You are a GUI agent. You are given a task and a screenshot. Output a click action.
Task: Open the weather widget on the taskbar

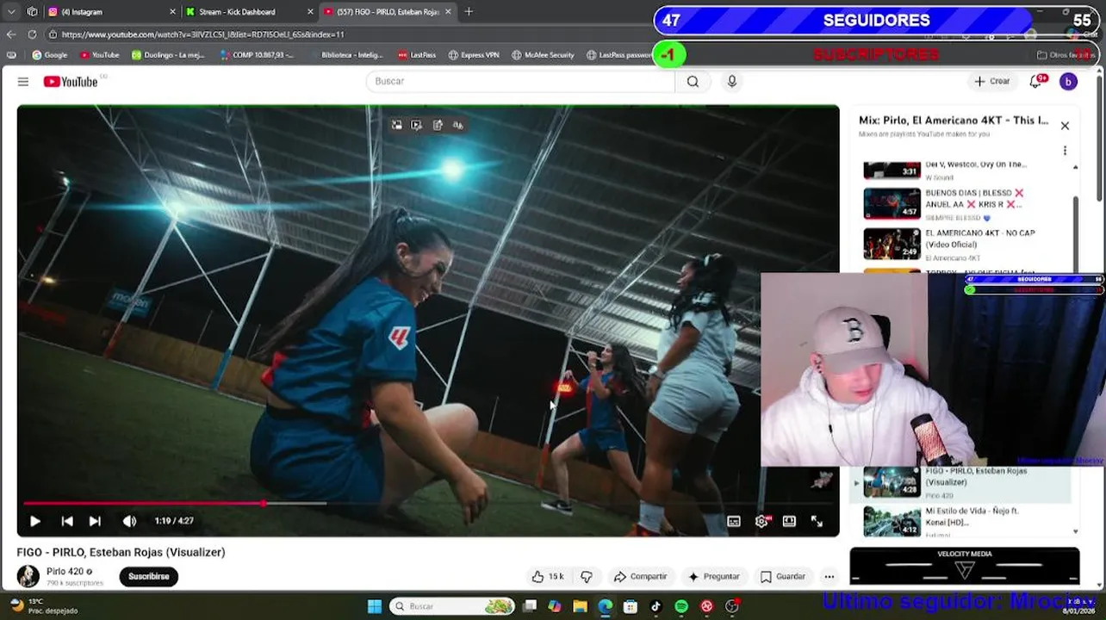click(43, 606)
